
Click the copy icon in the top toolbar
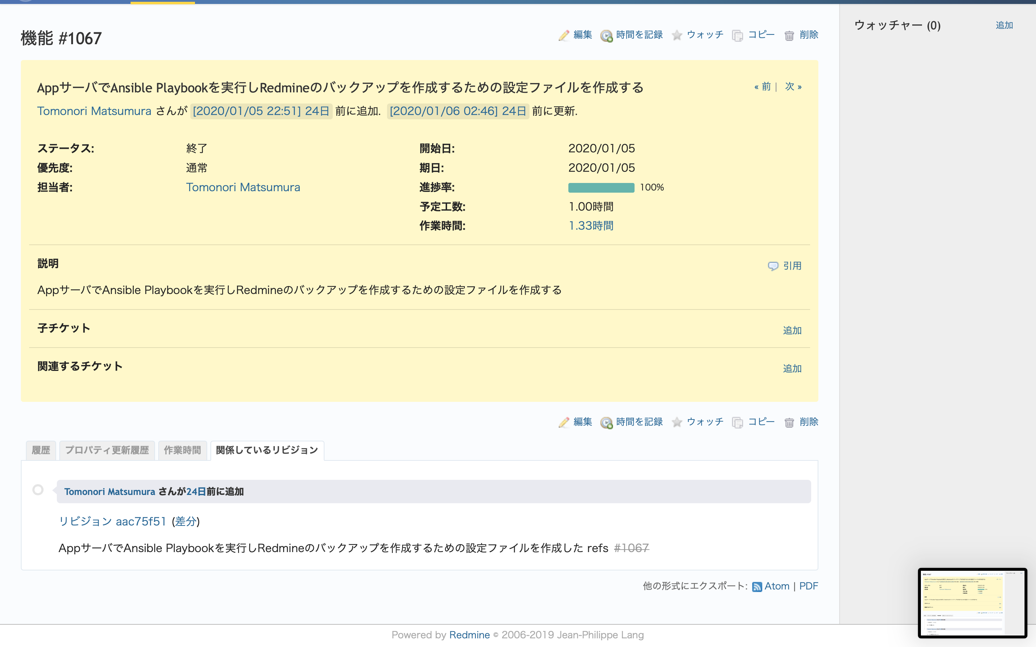[738, 35]
